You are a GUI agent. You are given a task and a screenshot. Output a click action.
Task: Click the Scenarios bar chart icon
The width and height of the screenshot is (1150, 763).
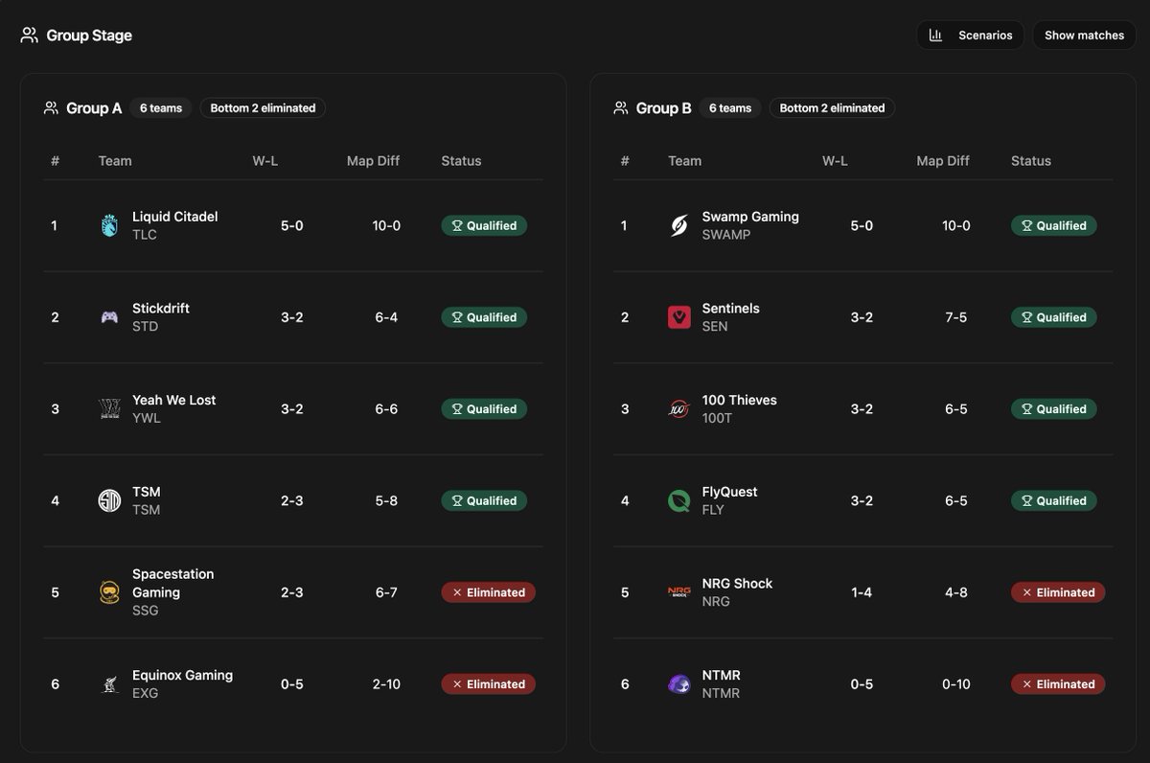936,35
